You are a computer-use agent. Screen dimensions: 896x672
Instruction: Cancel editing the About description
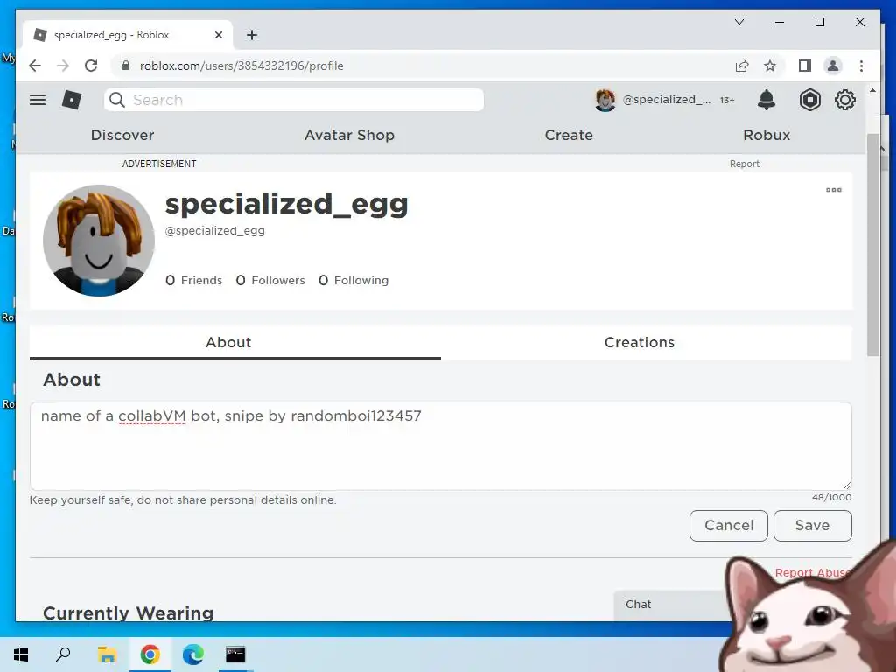[x=729, y=526]
